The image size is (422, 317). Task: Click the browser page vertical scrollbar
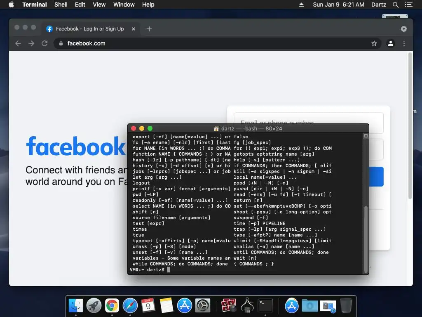pos(410,125)
